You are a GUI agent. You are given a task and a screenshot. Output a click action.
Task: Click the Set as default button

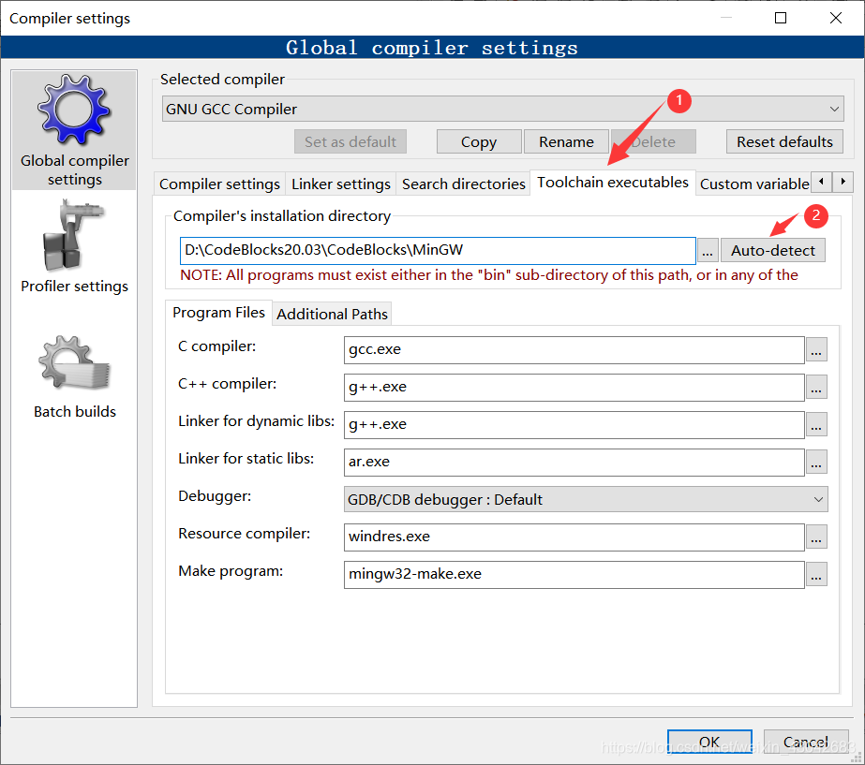(350, 142)
